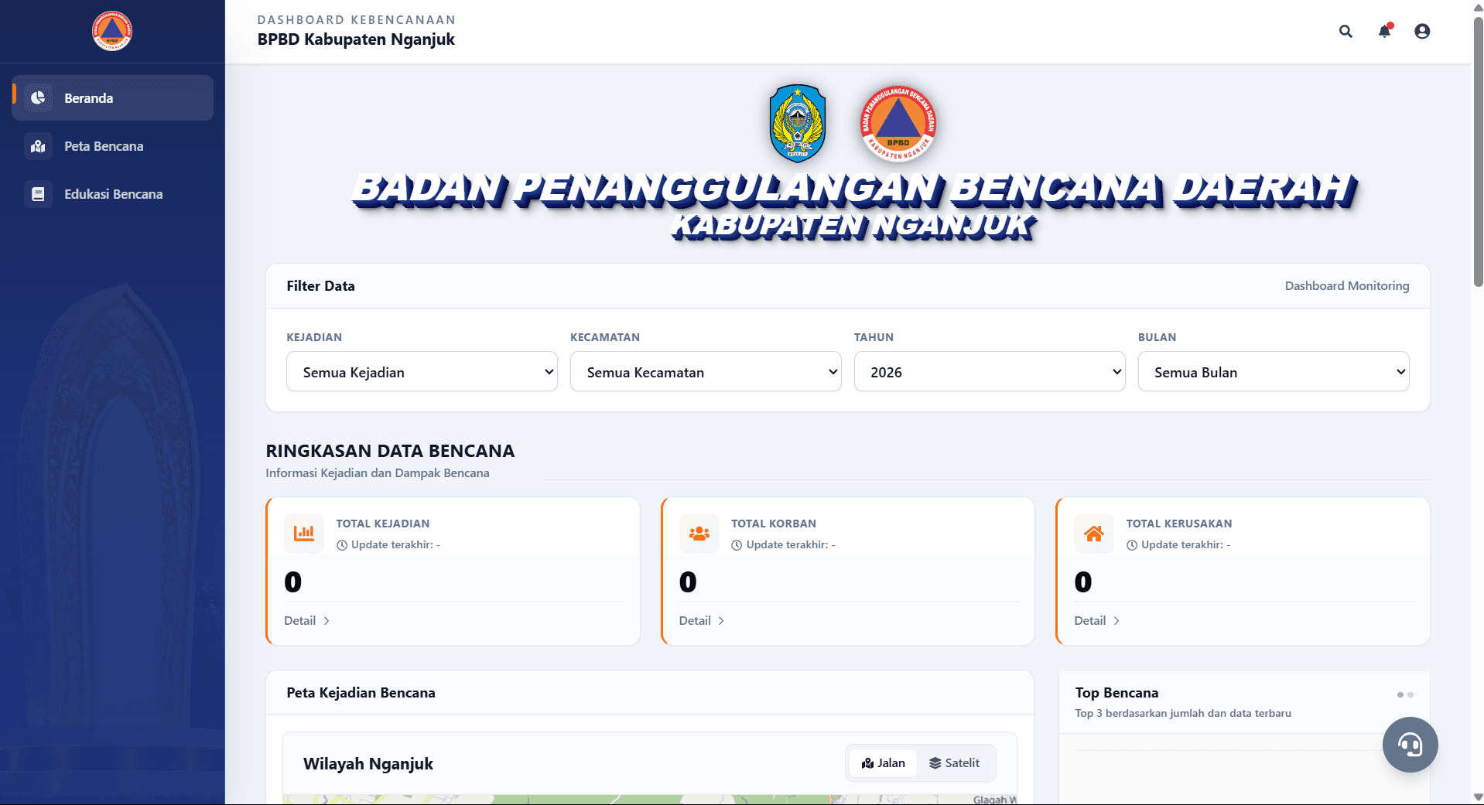Go to Edukasi Bencana menu item
This screenshot has width=1484, height=805.
112,194
